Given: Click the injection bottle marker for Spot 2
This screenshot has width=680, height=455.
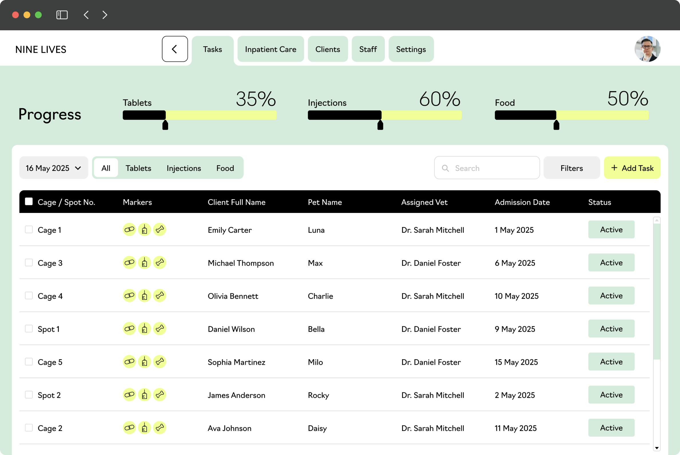Looking at the screenshot, I should (144, 395).
